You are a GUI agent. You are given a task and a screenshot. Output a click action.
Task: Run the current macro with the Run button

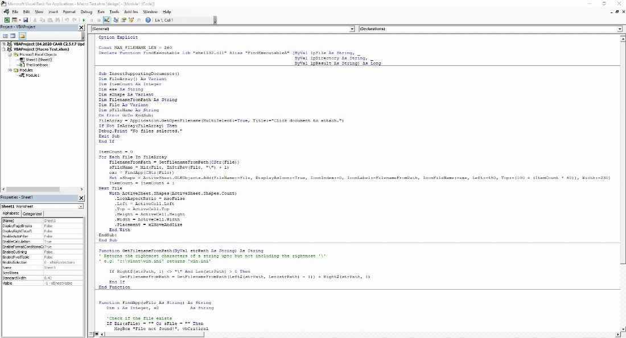[x=84, y=19]
